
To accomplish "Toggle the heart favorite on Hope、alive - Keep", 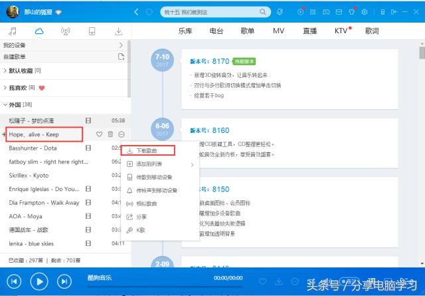I will click(x=99, y=134).
